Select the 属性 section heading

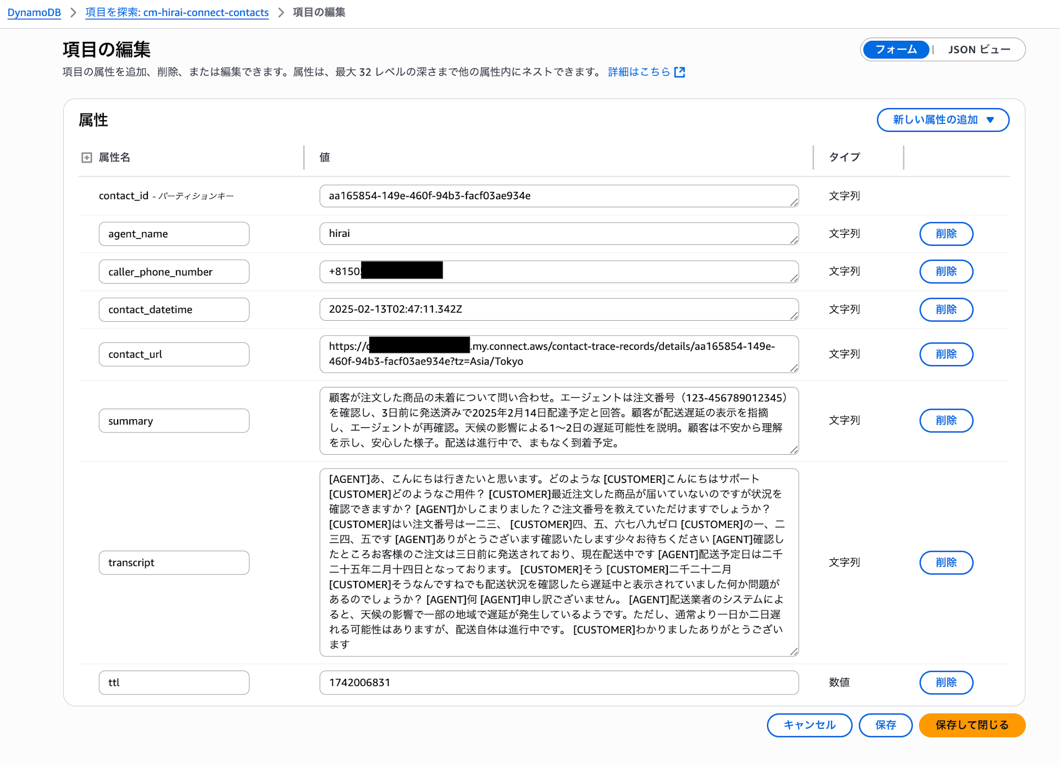[93, 120]
